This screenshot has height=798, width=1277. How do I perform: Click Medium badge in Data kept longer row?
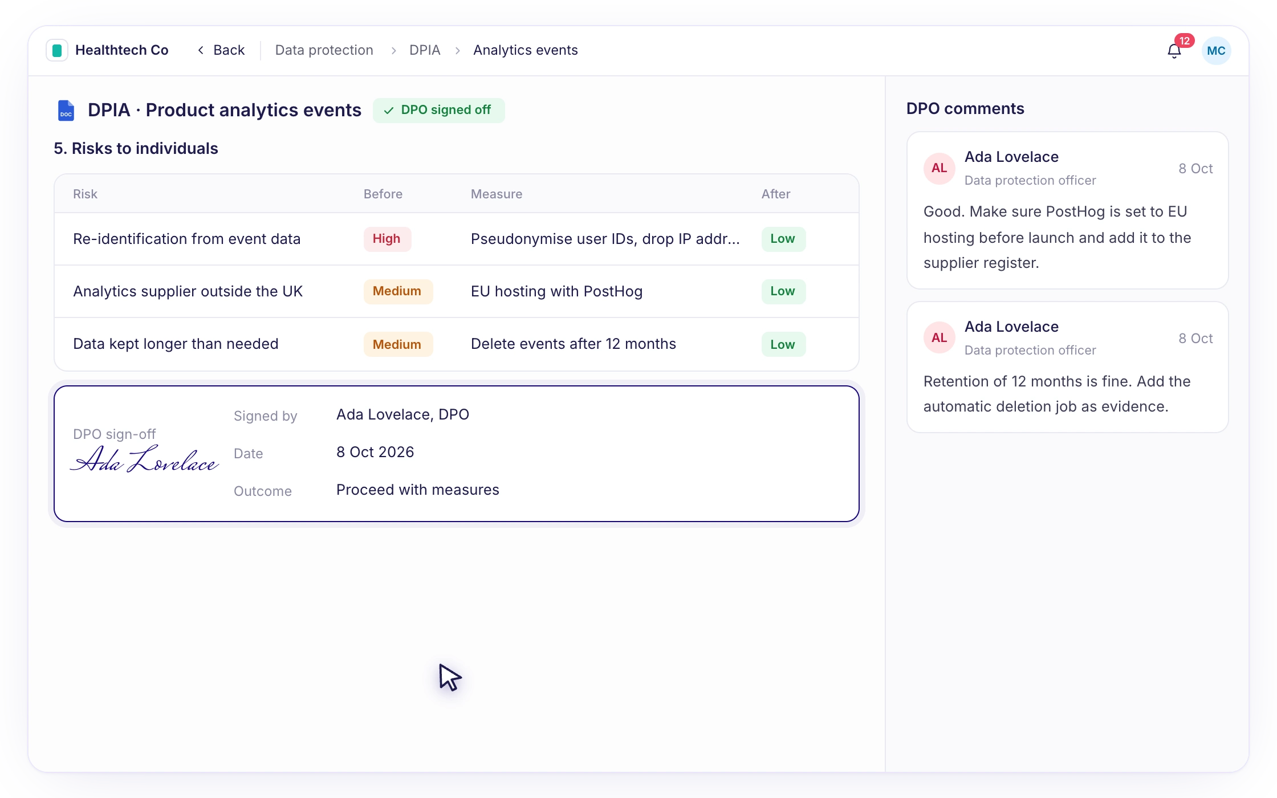pos(398,344)
